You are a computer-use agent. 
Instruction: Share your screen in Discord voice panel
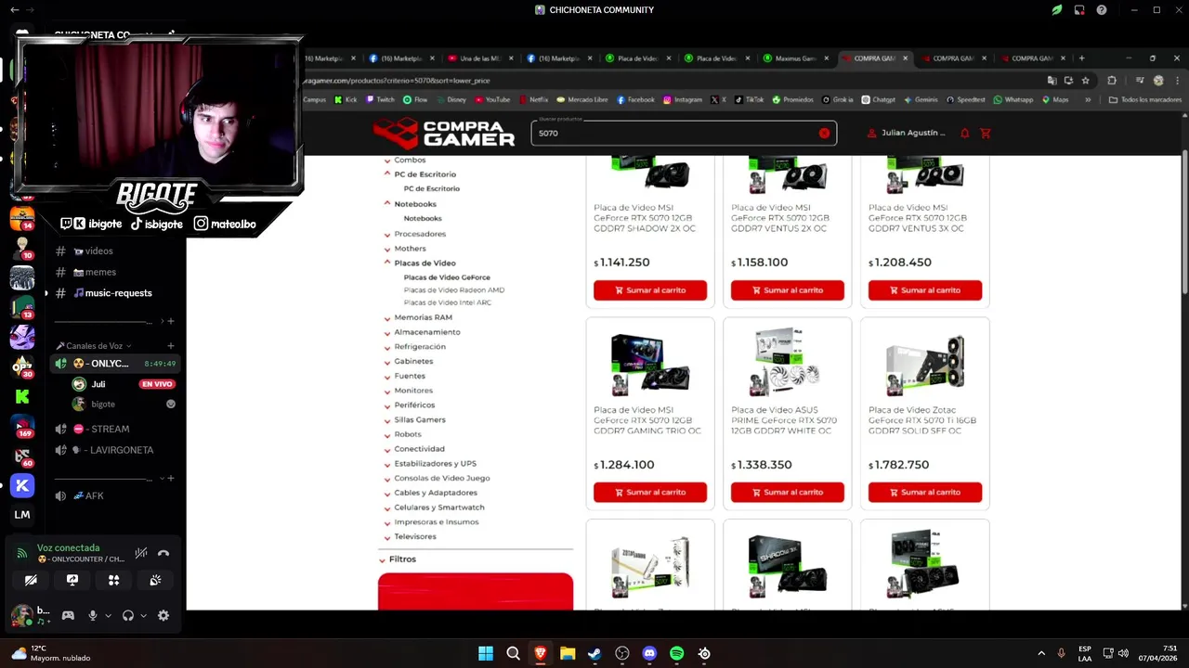coord(72,580)
